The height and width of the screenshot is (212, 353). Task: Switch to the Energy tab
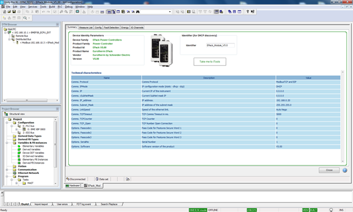click(125, 28)
